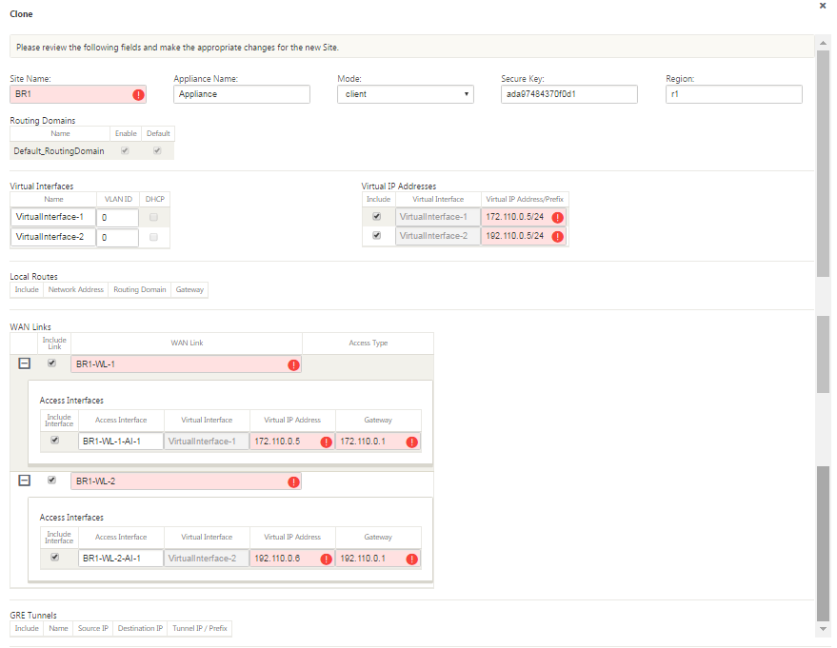Uncheck Include Link for BR1-WL-1
This screenshot has height=648, width=837.
coord(51,363)
